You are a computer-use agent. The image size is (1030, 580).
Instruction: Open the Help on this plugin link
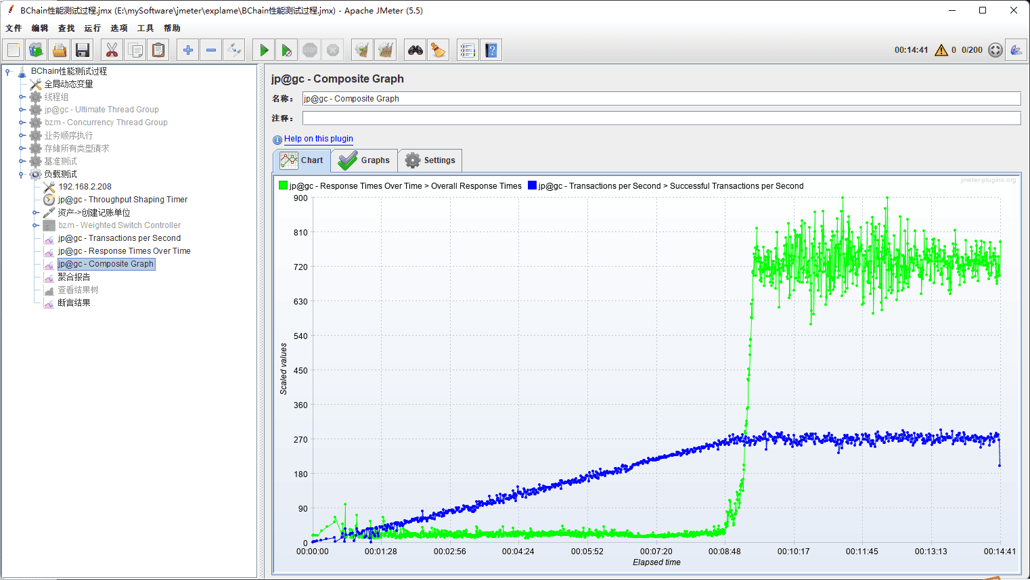pyautogui.click(x=318, y=139)
